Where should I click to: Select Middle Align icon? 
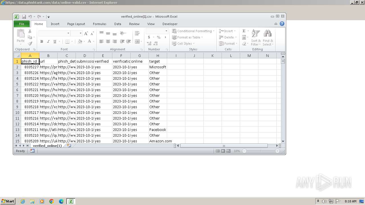point(108,33)
